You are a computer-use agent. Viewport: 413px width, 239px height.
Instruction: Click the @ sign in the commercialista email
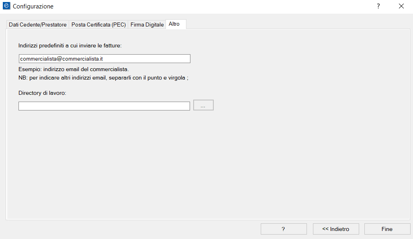tap(59, 59)
